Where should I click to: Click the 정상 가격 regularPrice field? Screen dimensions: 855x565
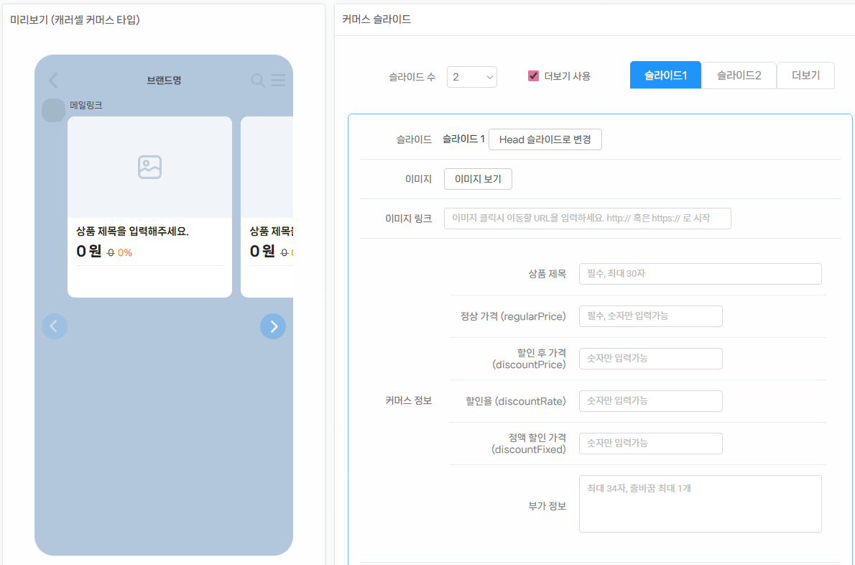[x=650, y=316]
